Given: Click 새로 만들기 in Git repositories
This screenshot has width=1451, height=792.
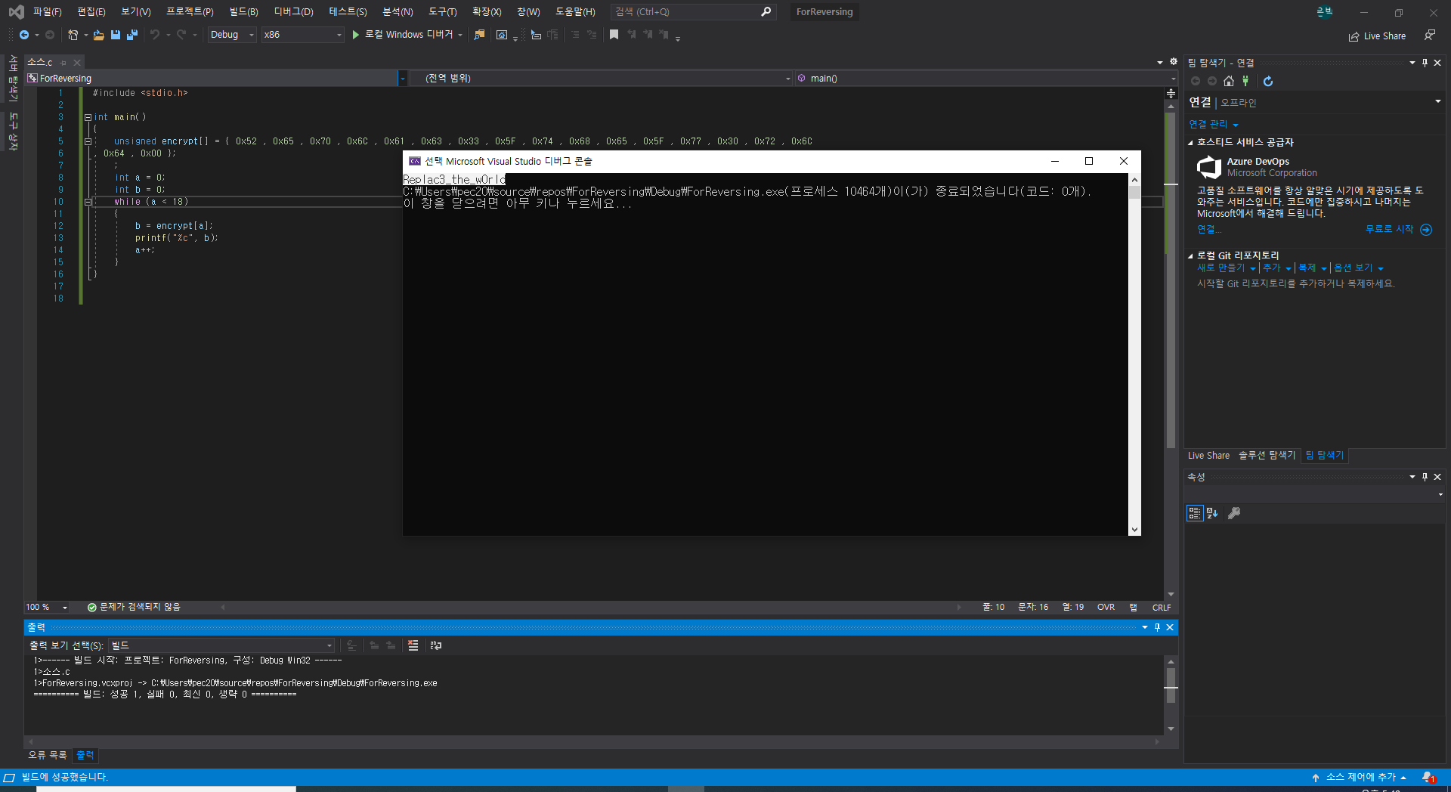Looking at the screenshot, I should [x=1221, y=268].
